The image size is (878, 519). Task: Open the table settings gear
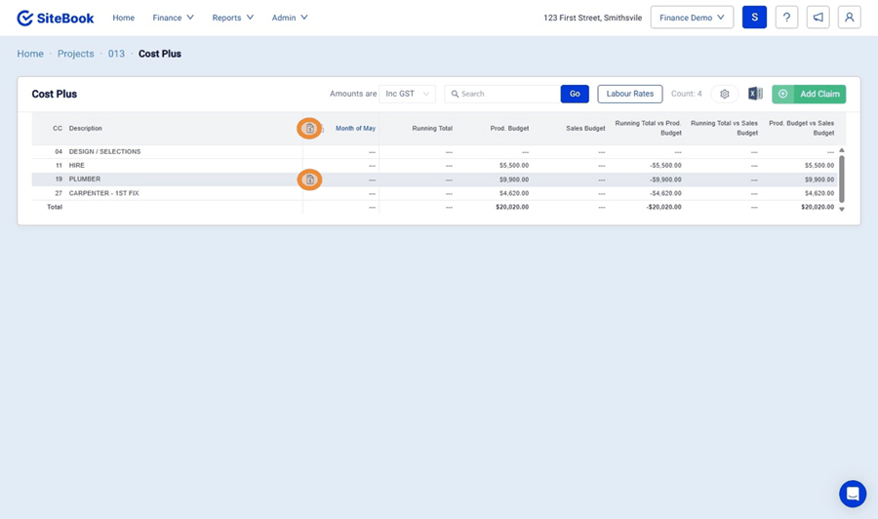pos(724,94)
